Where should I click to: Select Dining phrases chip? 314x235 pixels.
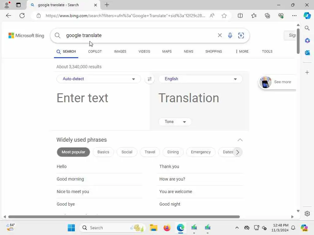click(x=173, y=152)
